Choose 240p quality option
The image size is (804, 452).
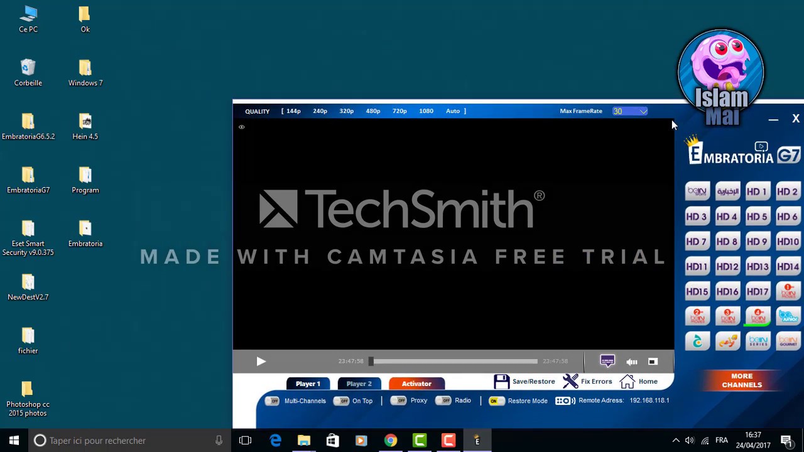point(320,111)
